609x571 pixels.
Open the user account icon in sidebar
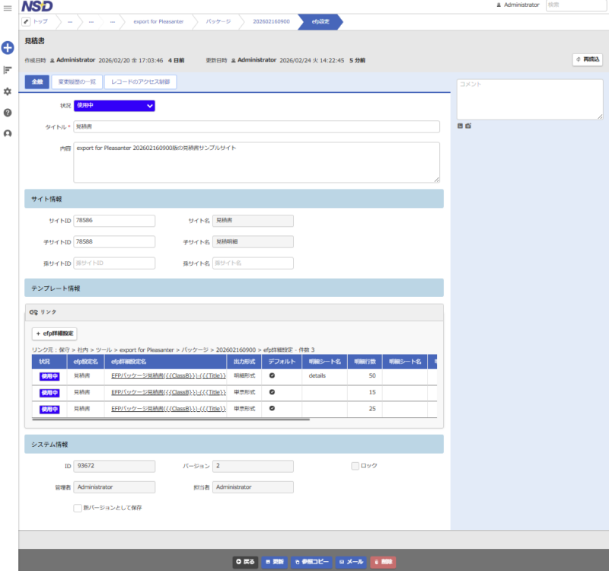click(8, 133)
